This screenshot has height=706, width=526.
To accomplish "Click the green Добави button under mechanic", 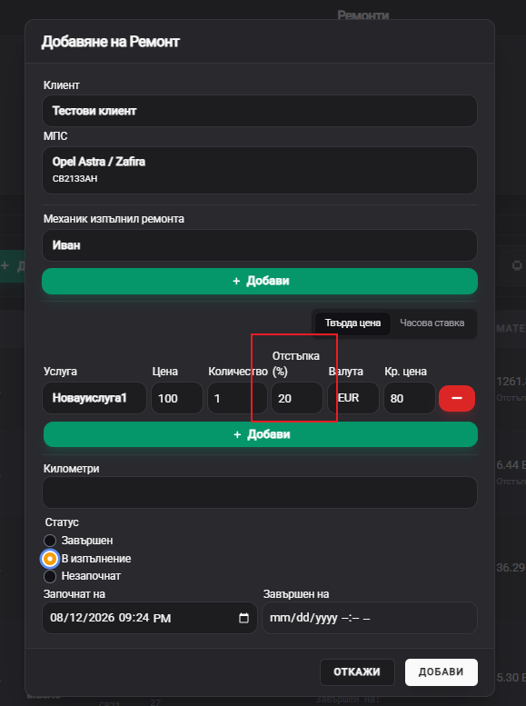I will click(260, 281).
